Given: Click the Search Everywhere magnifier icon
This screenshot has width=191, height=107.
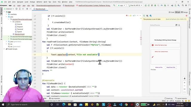Looking at the screenshot, I should [x=183, y=5].
